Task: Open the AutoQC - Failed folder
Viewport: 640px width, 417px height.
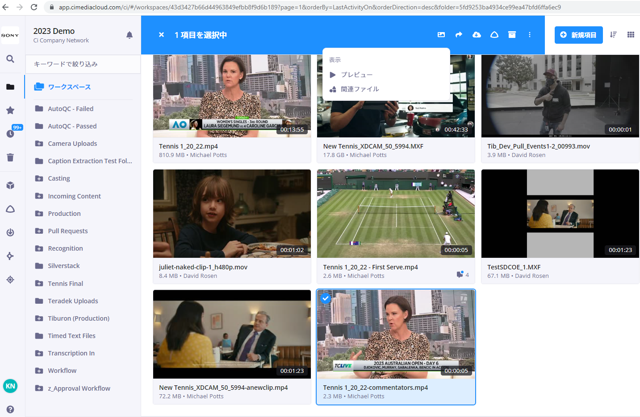Action: click(x=71, y=109)
